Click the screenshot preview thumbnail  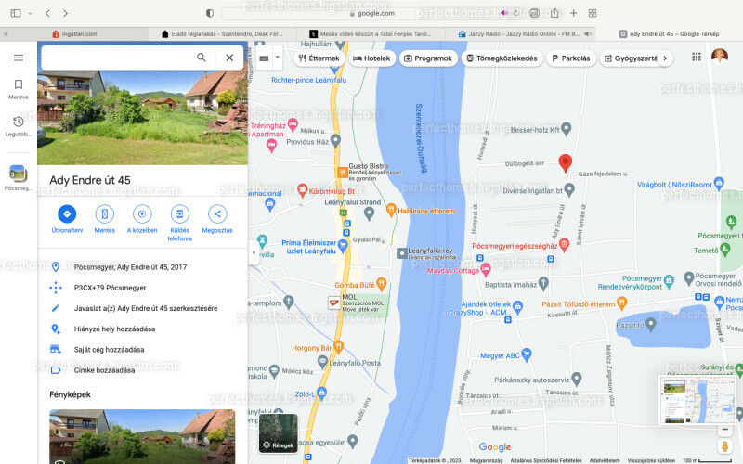coord(696,400)
